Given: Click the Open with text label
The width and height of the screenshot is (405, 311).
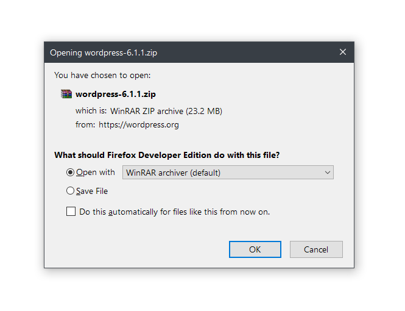Looking at the screenshot, I should coord(95,173).
